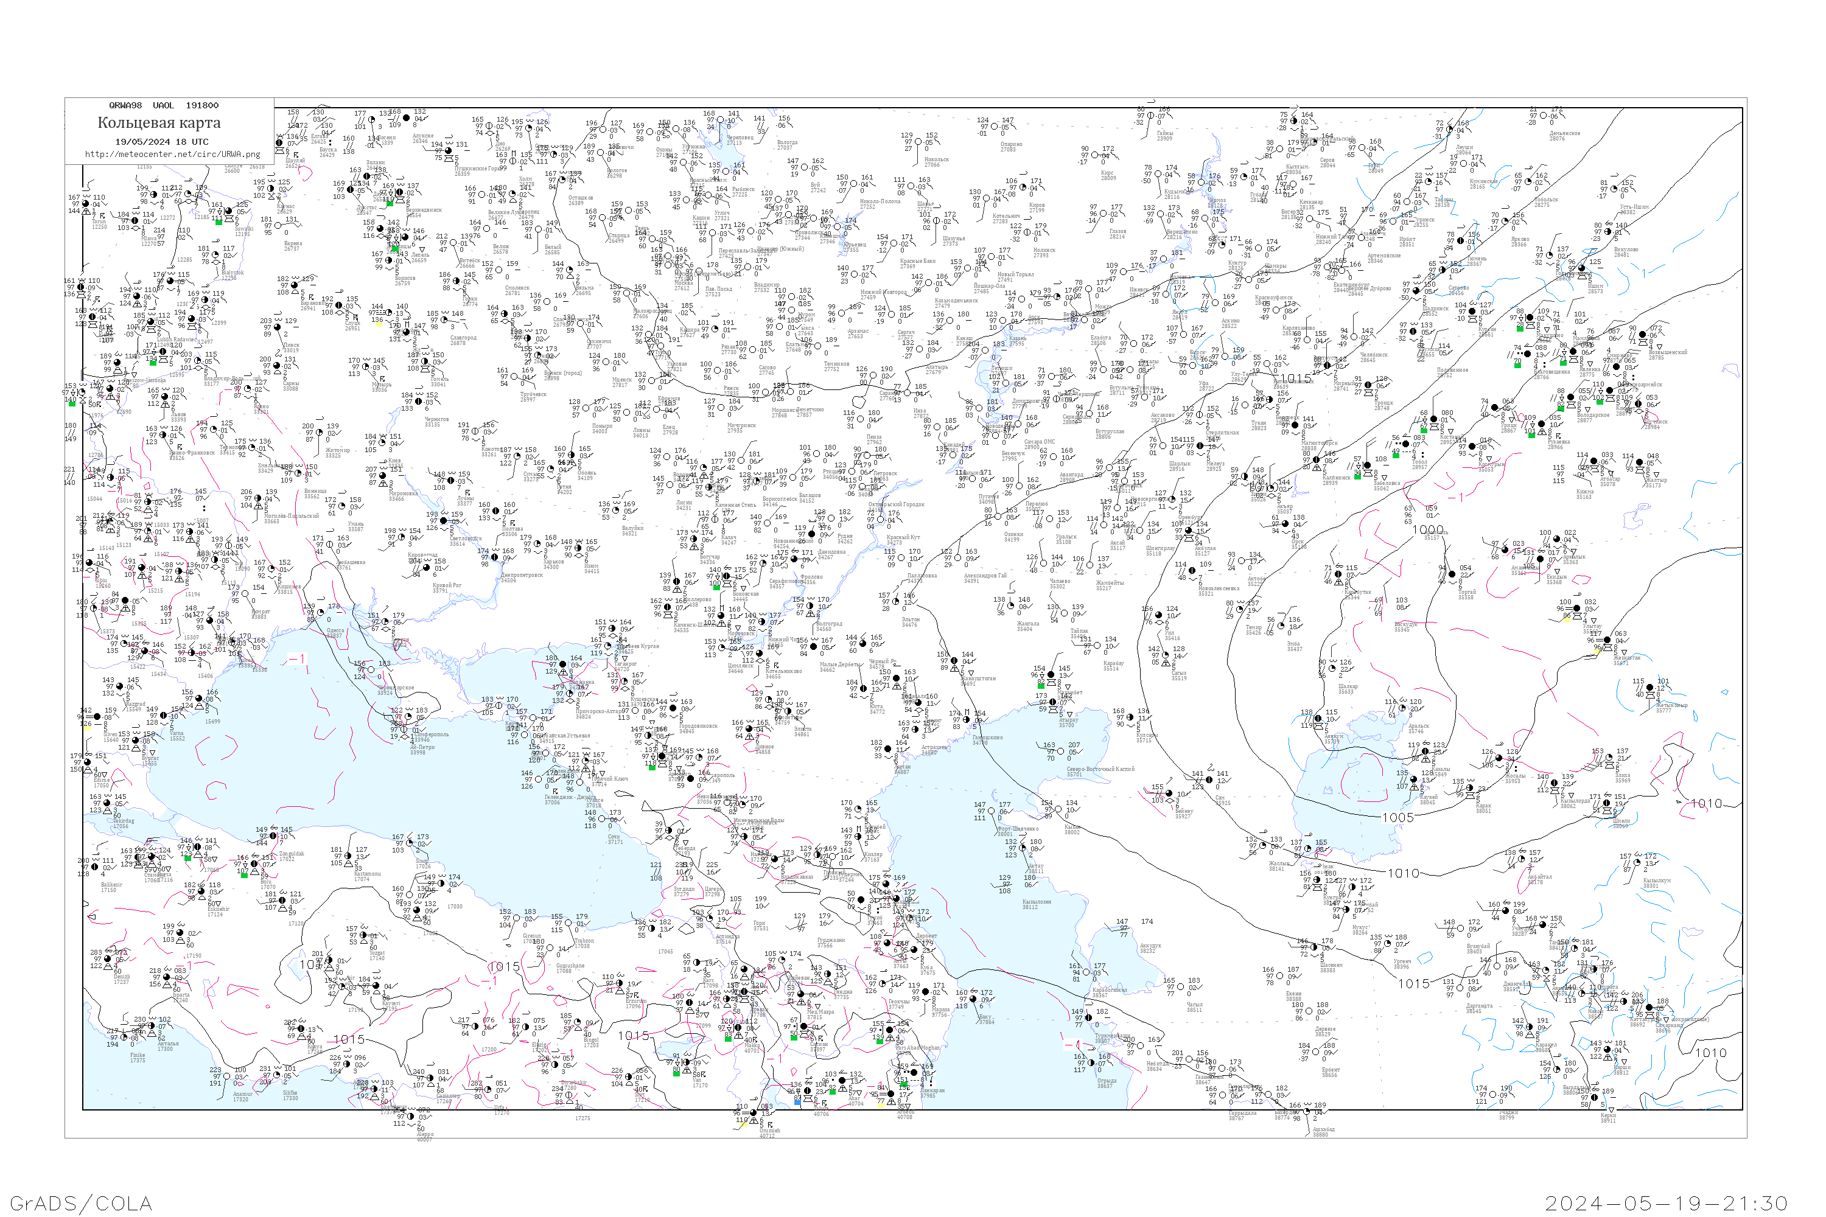Click the yellow square marker near Улытау
The height and width of the screenshot is (1217, 1826).
click(x=1567, y=619)
